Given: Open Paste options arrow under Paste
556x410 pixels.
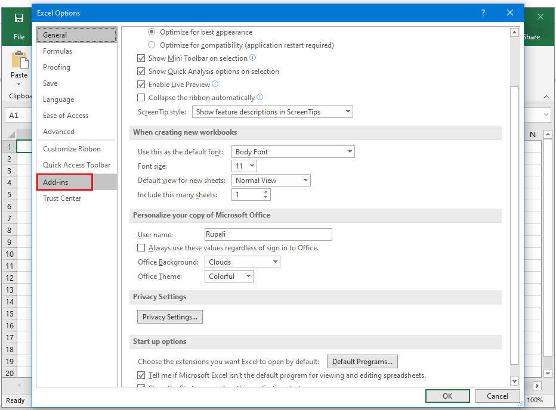Looking at the screenshot, I should [19, 85].
